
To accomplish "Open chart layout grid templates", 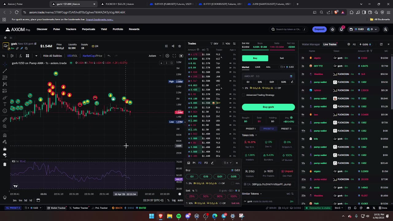I will pos(27,56).
